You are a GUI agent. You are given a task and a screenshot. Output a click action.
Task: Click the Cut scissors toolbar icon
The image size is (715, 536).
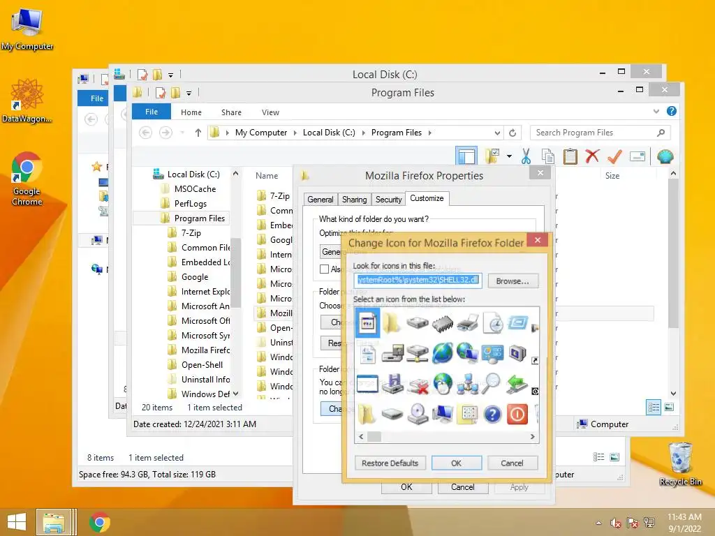point(526,156)
